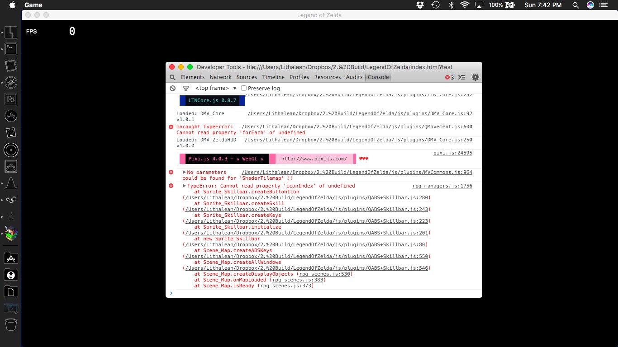
Task: Open Spotlight search in menu bar
Action: point(575,5)
